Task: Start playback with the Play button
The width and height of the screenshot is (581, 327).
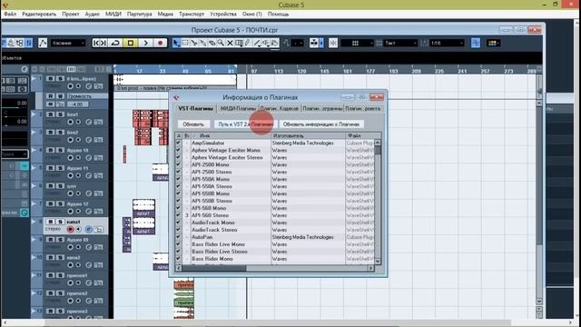Action: pyautogui.click(x=145, y=43)
